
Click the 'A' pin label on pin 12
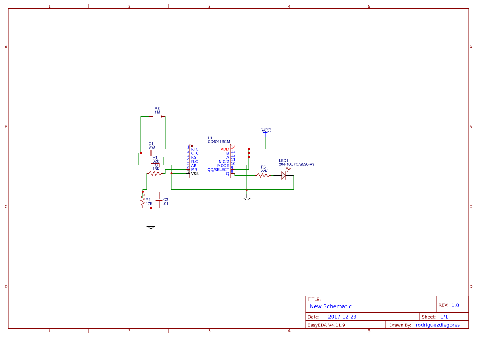click(x=228, y=157)
